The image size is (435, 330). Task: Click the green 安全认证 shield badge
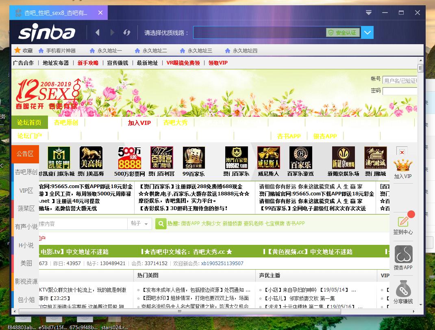pyautogui.click(x=343, y=33)
